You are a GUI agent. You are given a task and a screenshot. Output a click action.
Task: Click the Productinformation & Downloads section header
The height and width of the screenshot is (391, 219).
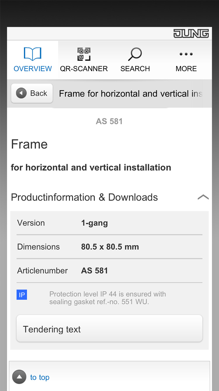click(x=84, y=197)
